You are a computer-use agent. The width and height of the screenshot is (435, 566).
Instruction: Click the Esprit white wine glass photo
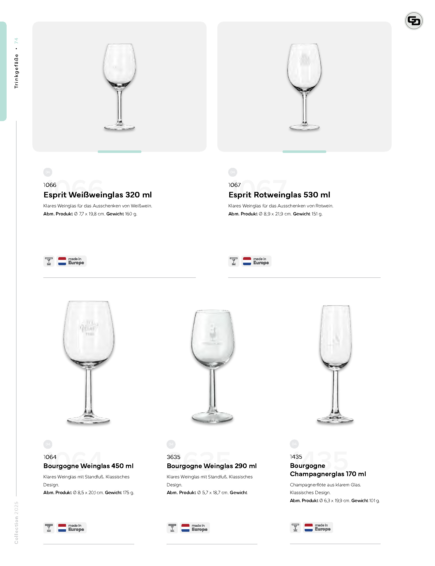click(119, 87)
